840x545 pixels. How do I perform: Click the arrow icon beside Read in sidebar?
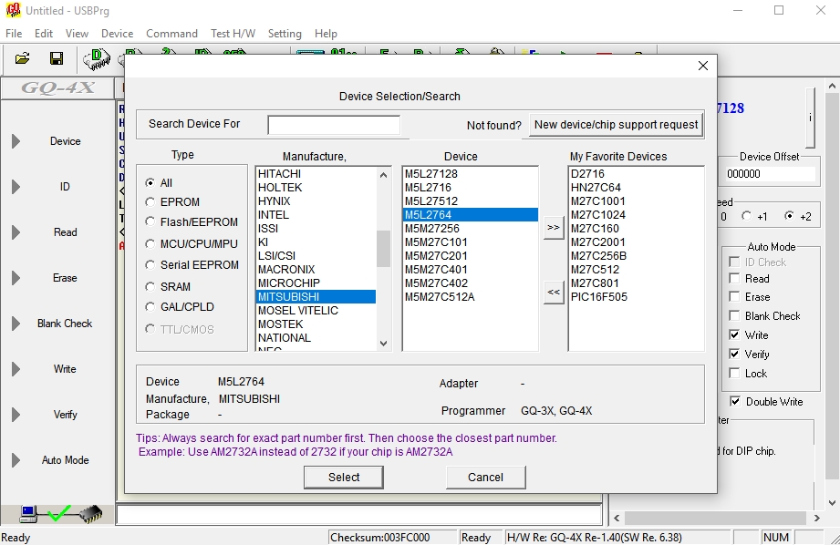click(16, 232)
